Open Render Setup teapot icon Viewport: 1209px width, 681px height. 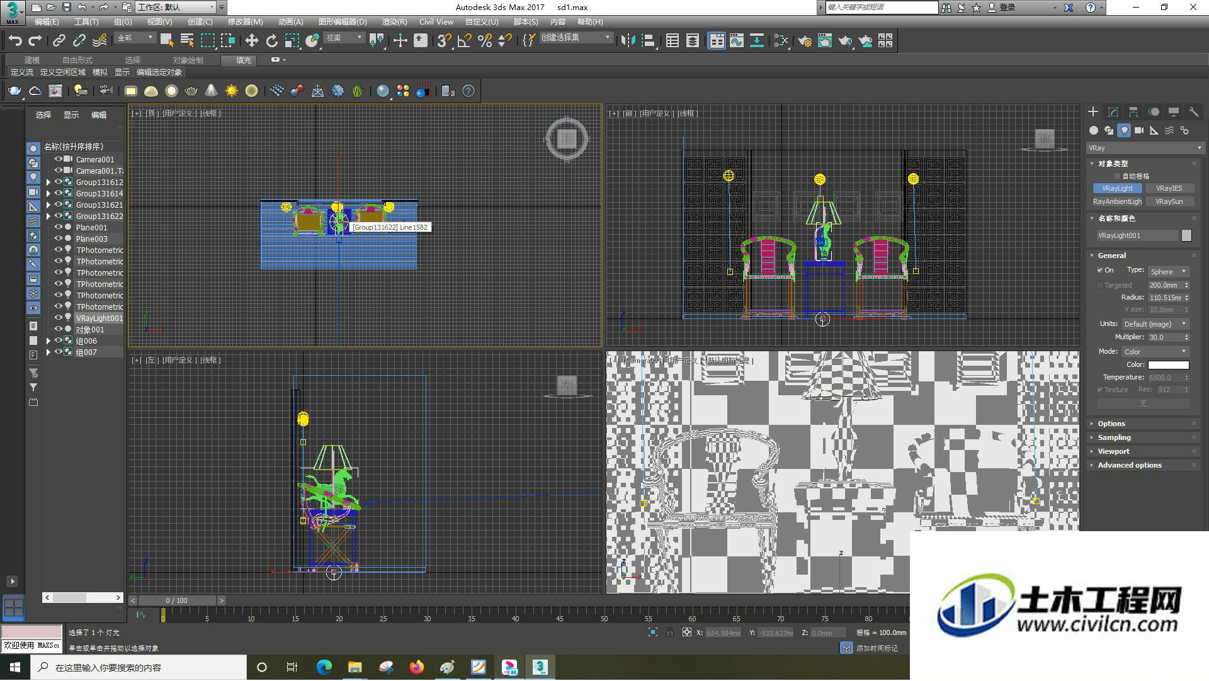click(x=804, y=41)
